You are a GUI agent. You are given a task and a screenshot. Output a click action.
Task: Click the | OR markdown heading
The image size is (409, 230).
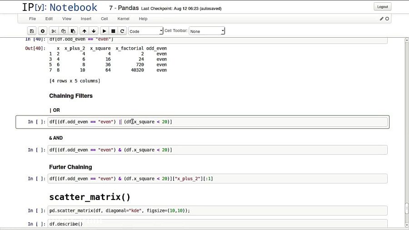[x=55, y=110]
